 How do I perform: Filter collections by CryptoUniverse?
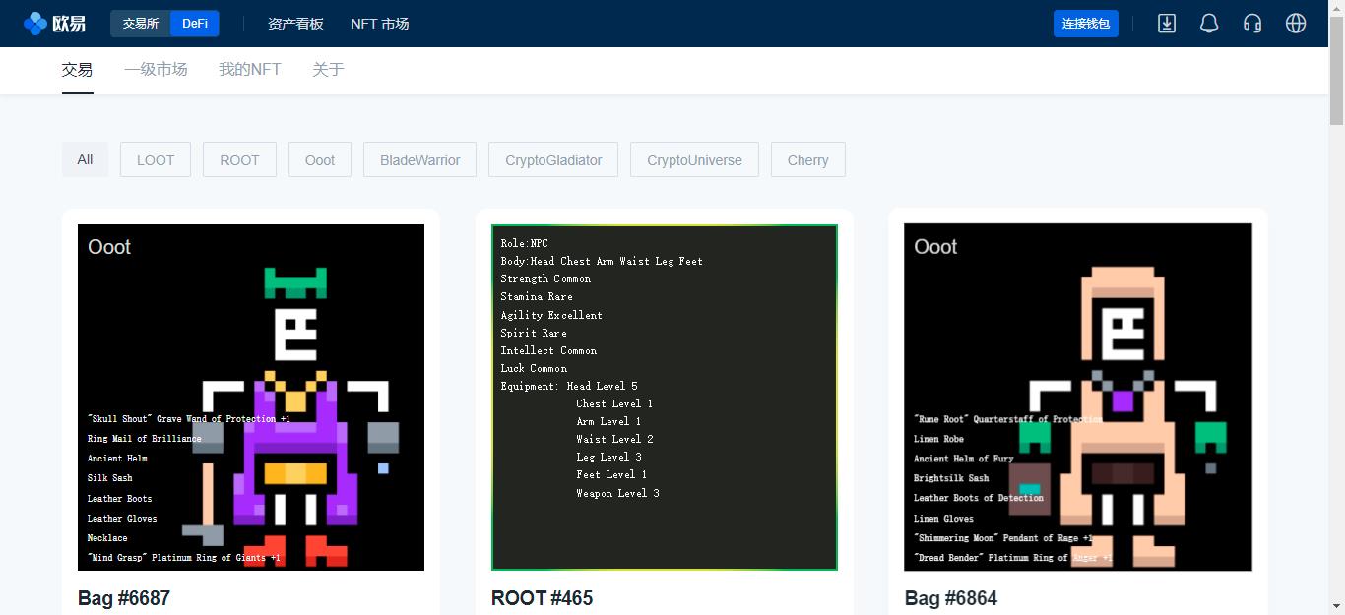pos(694,159)
